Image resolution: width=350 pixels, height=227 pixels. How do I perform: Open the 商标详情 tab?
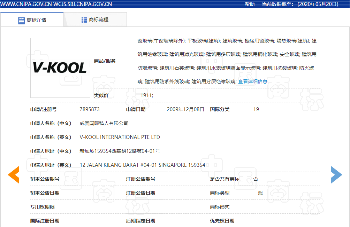click(x=36, y=20)
